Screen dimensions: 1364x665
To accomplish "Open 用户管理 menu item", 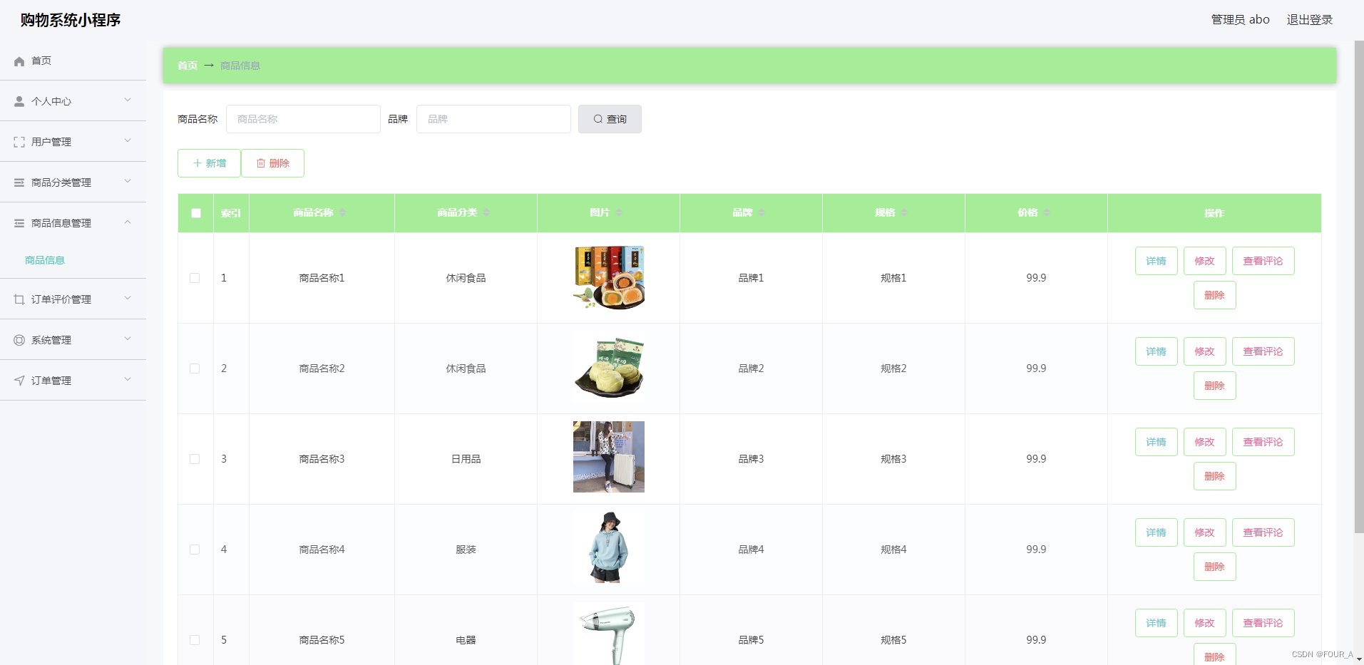I will (x=73, y=142).
